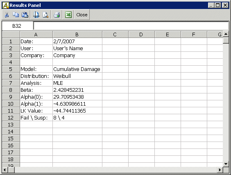
Task: Open Print Preview magnifier icon
Action: [45, 15]
